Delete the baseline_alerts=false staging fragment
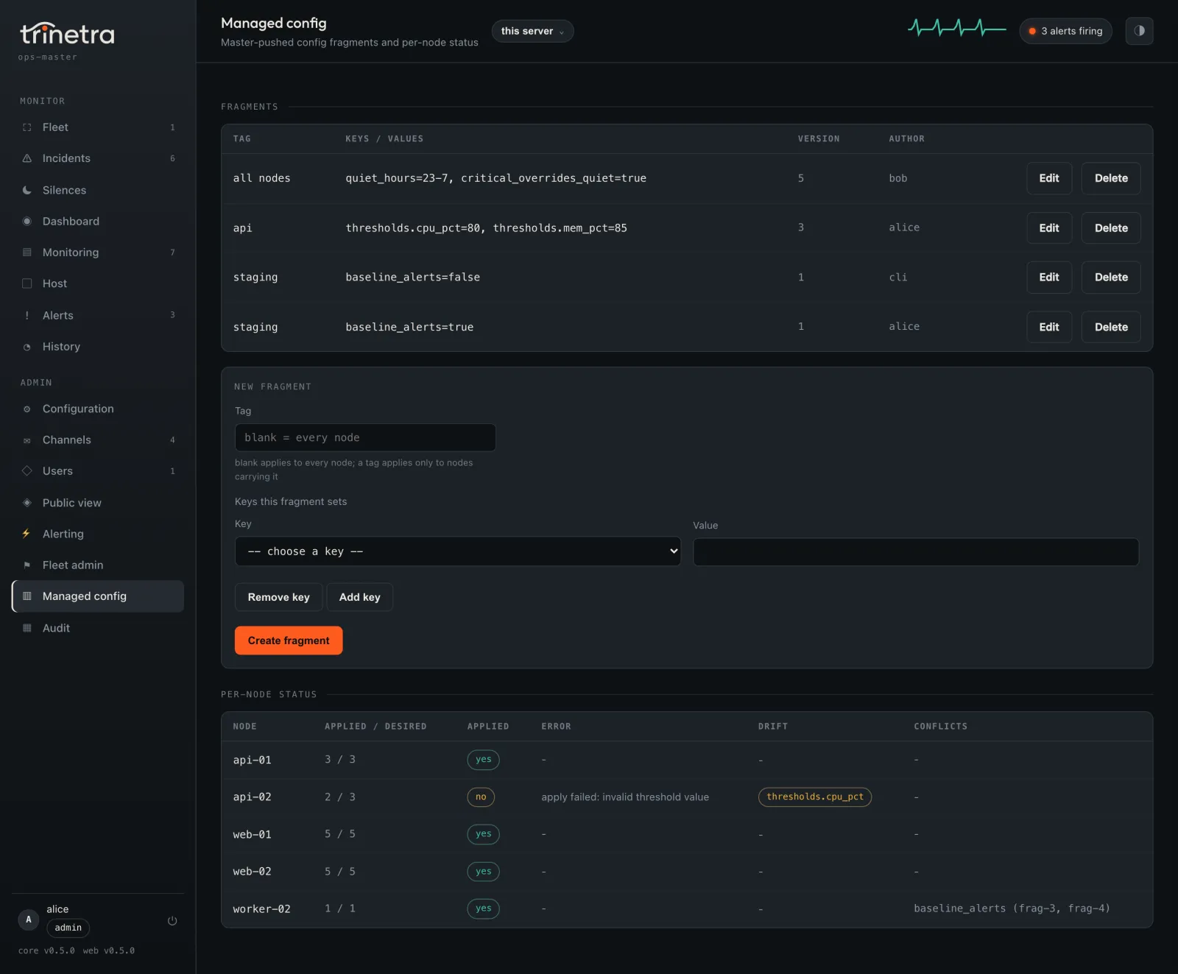The width and height of the screenshot is (1178, 974). click(1111, 278)
